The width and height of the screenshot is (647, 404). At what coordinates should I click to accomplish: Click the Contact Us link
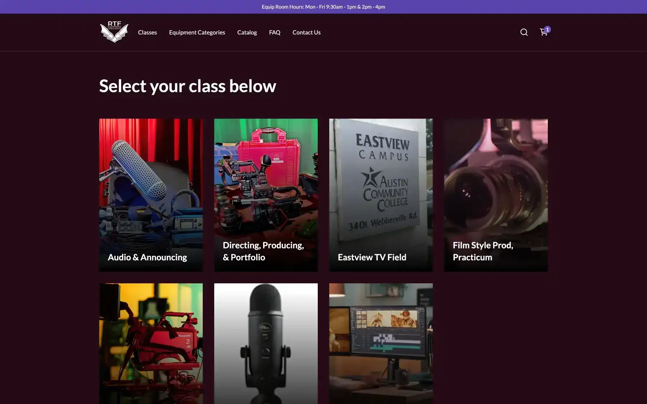pyautogui.click(x=306, y=32)
